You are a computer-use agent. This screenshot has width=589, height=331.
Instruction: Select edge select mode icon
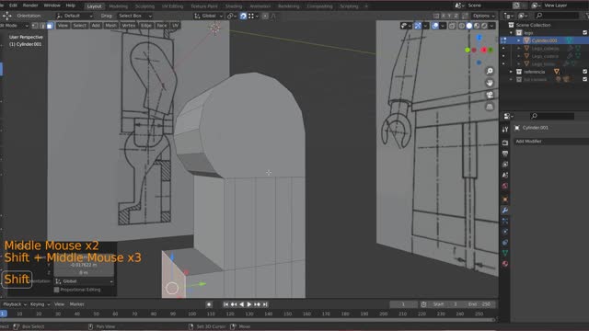pyautogui.click(x=42, y=26)
